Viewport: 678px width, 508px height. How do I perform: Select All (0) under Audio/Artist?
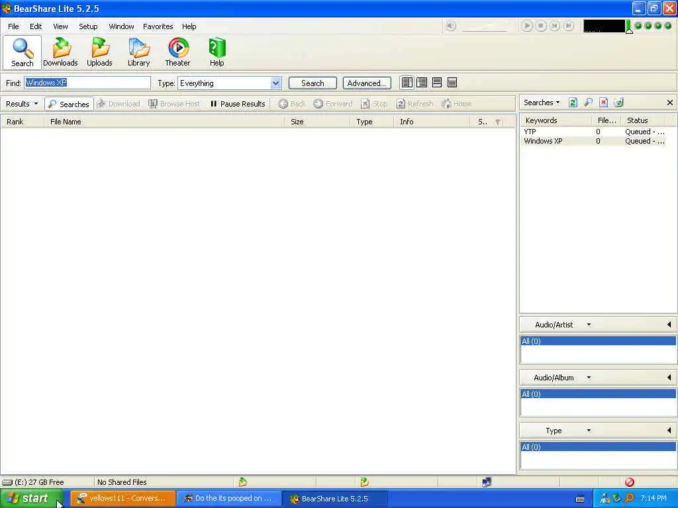pyautogui.click(x=598, y=341)
